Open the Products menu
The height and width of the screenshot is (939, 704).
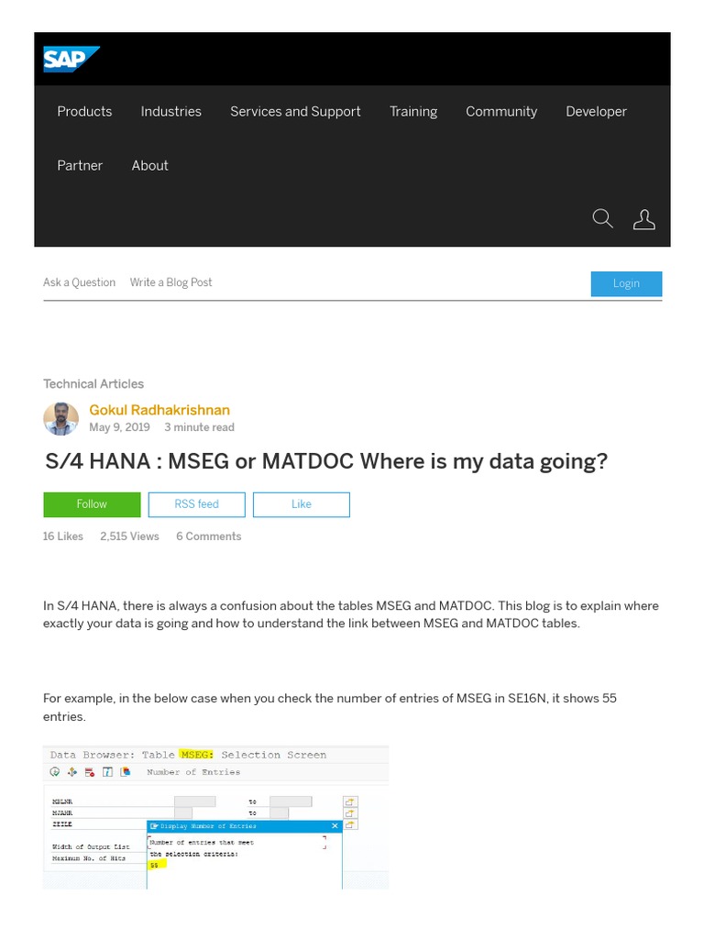(84, 112)
